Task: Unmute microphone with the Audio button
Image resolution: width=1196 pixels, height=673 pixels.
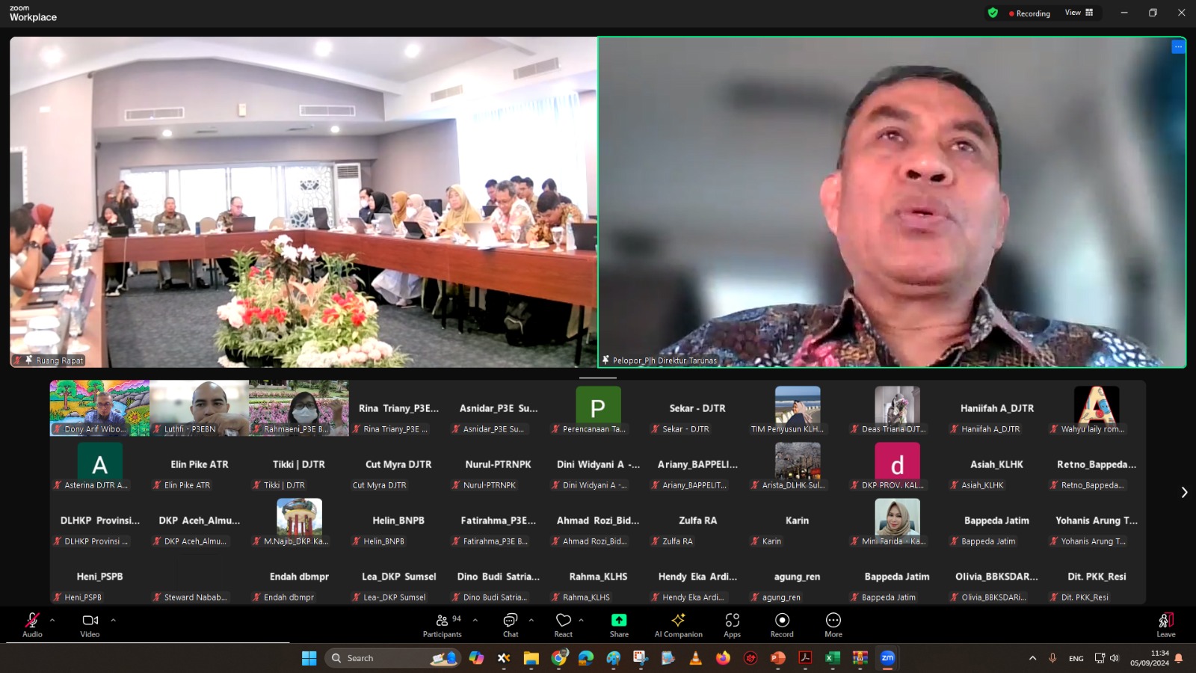Action: pos(32,624)
